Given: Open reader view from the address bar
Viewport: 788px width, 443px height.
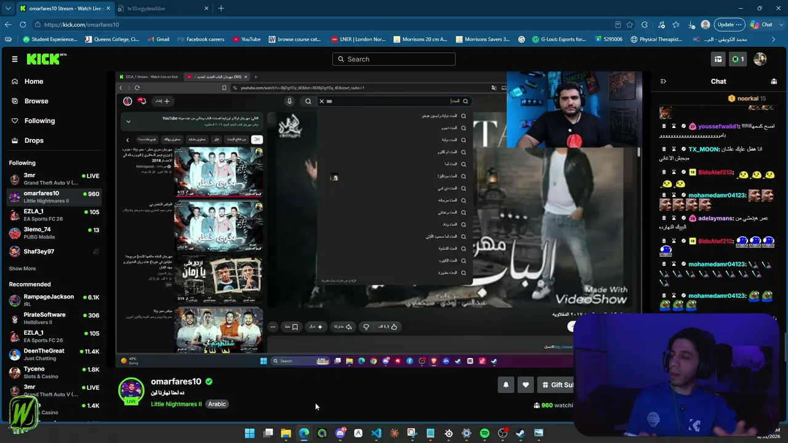Looking at the screenshot, I should pos(617,25).
